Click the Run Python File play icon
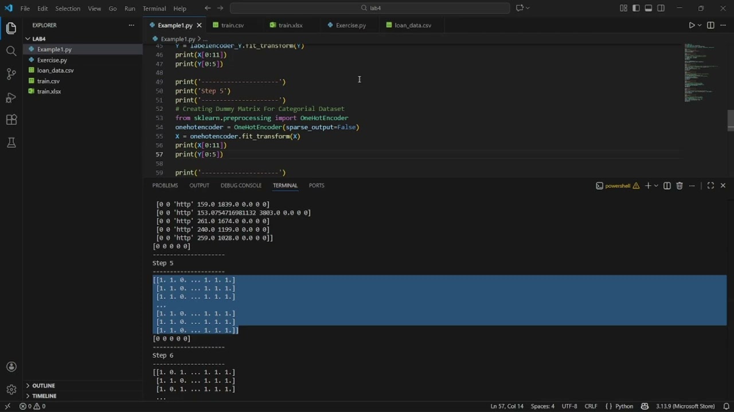Screen dimensions: 734x412 (692, 25)
